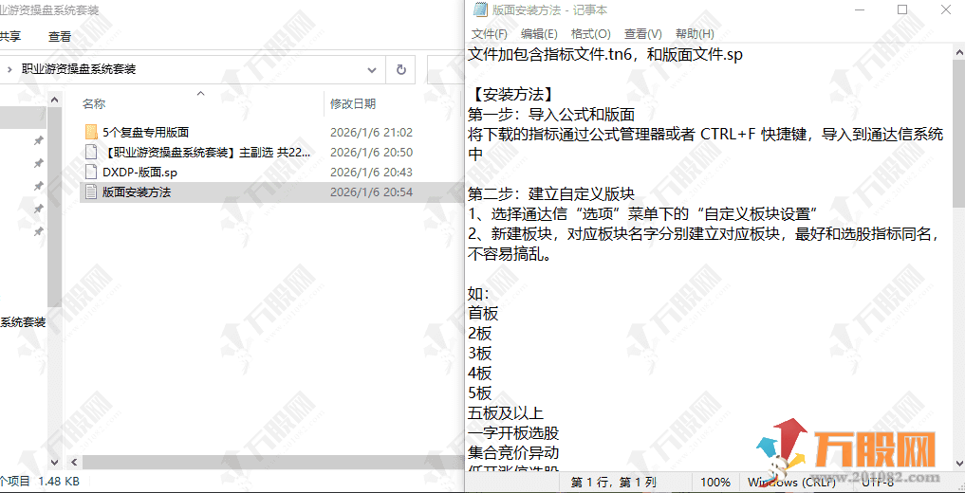965x493 pixels.
Task: Sort files by 修改日期 column header
Action: pos(353,104)
